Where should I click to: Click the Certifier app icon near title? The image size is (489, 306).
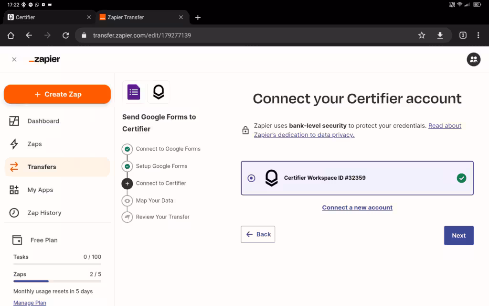(159, 92)
